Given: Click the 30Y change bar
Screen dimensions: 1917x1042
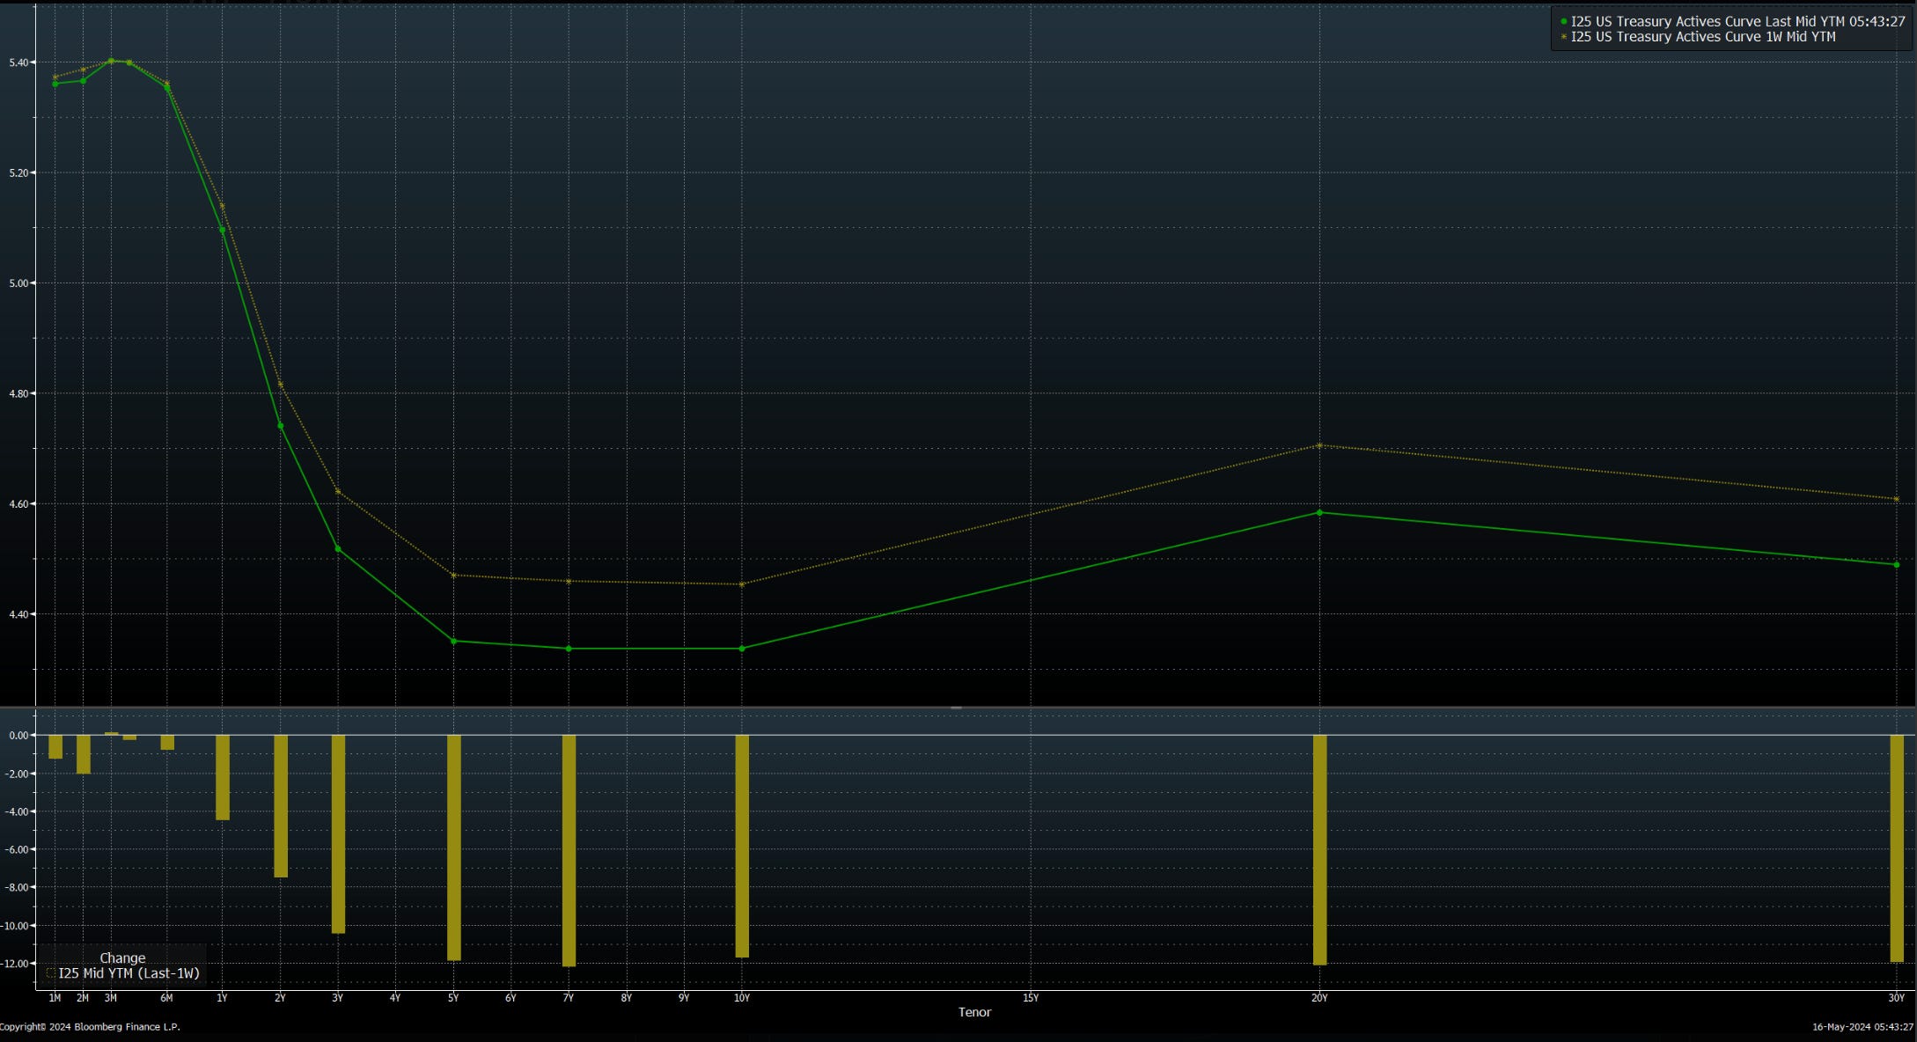Looking at the screenshot, I should 1896,848.
